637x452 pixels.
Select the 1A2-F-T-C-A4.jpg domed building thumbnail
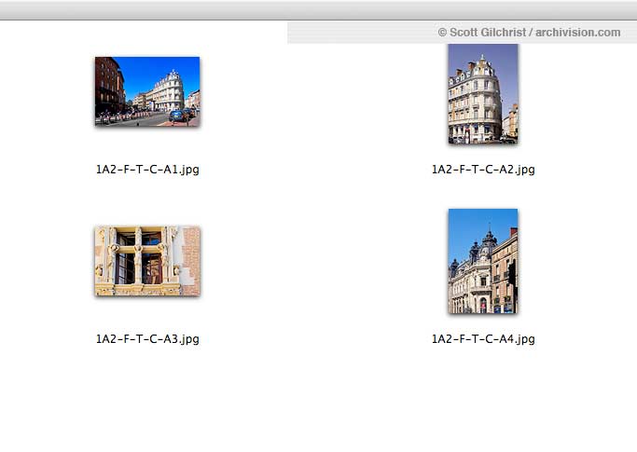[x=483, y=261]
